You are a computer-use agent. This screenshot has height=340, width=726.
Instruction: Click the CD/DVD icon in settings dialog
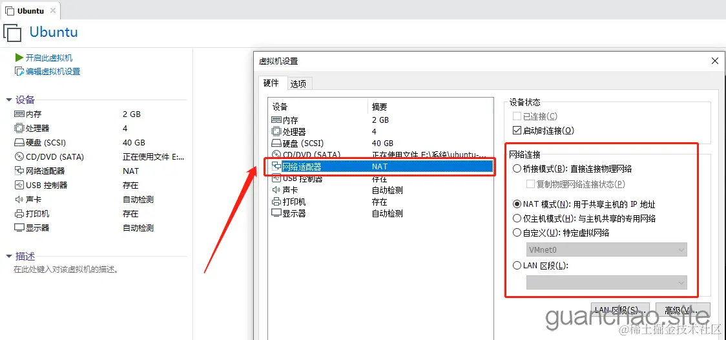click(276, 154)
